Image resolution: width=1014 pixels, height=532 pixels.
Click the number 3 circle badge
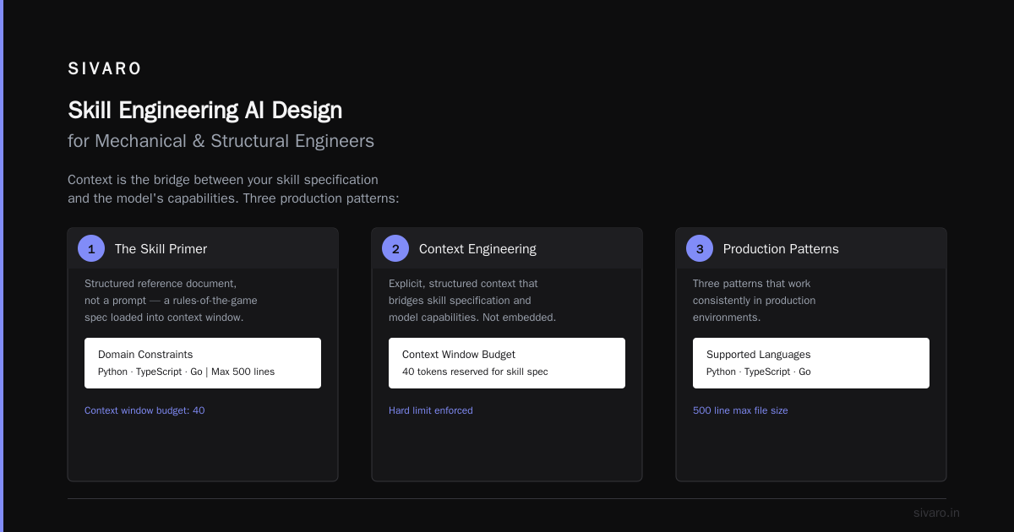point(700,248)
